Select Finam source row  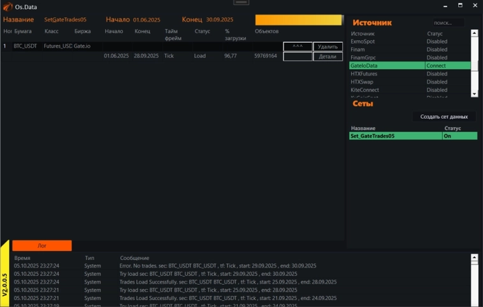coord(410,49)
